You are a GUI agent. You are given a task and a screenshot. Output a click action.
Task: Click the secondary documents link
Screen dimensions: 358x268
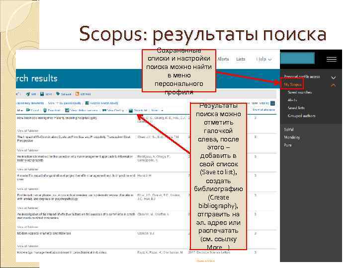click(x=30, y=103)
